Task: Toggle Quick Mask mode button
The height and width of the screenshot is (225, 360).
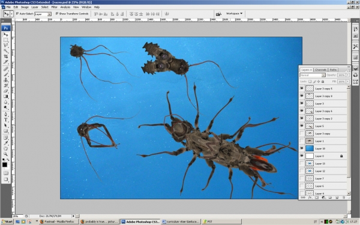Action: pos(6,173)
